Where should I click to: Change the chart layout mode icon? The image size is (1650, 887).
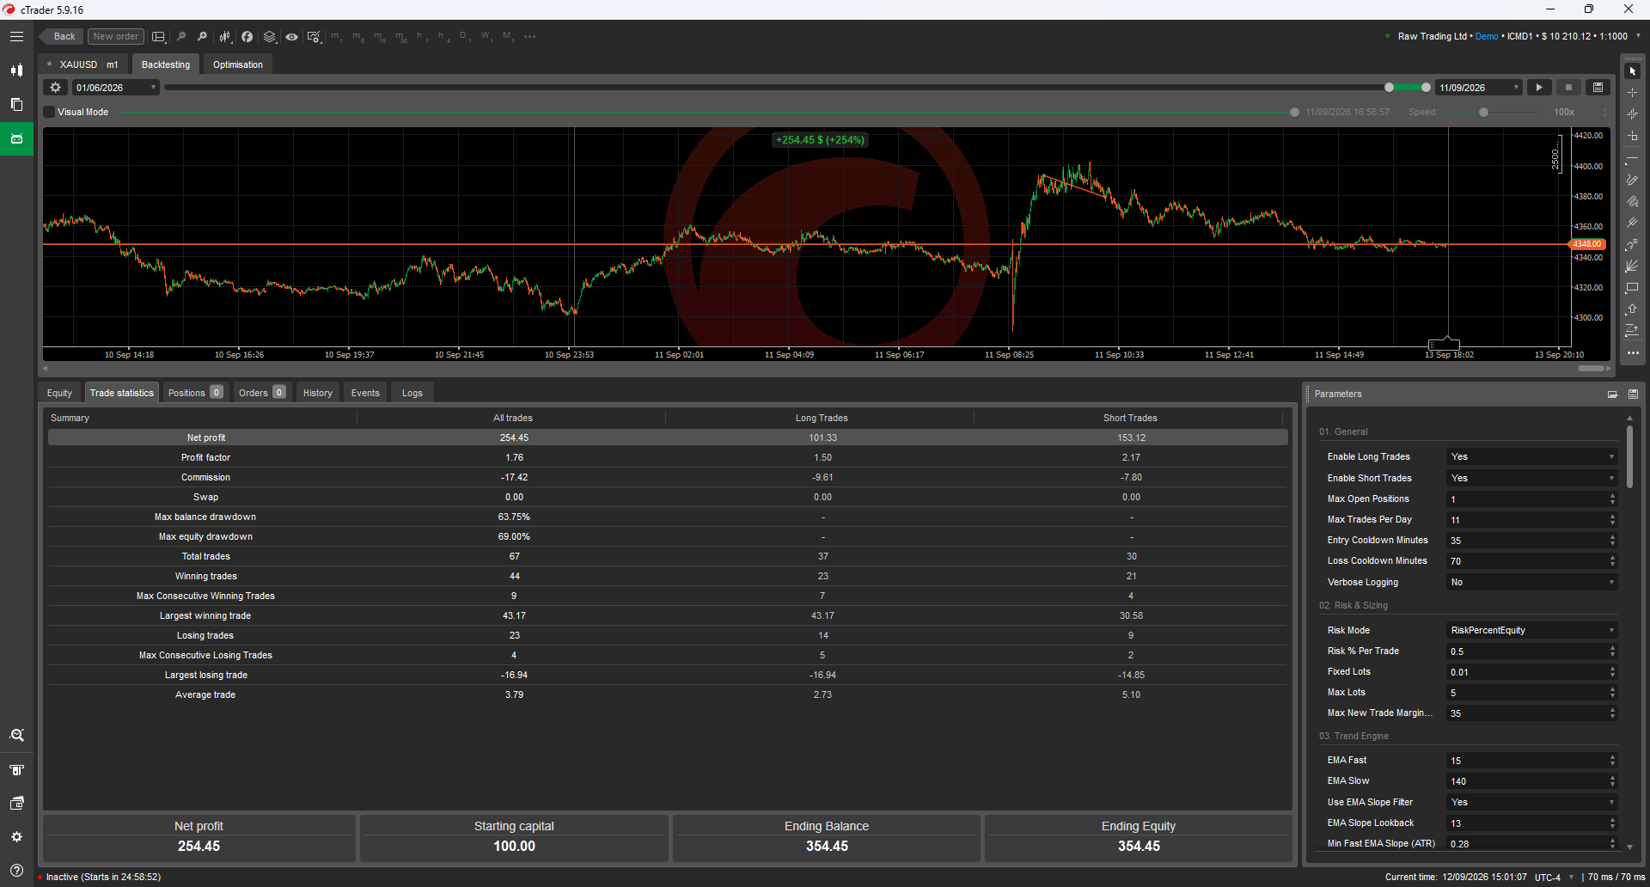pos(159,36)
